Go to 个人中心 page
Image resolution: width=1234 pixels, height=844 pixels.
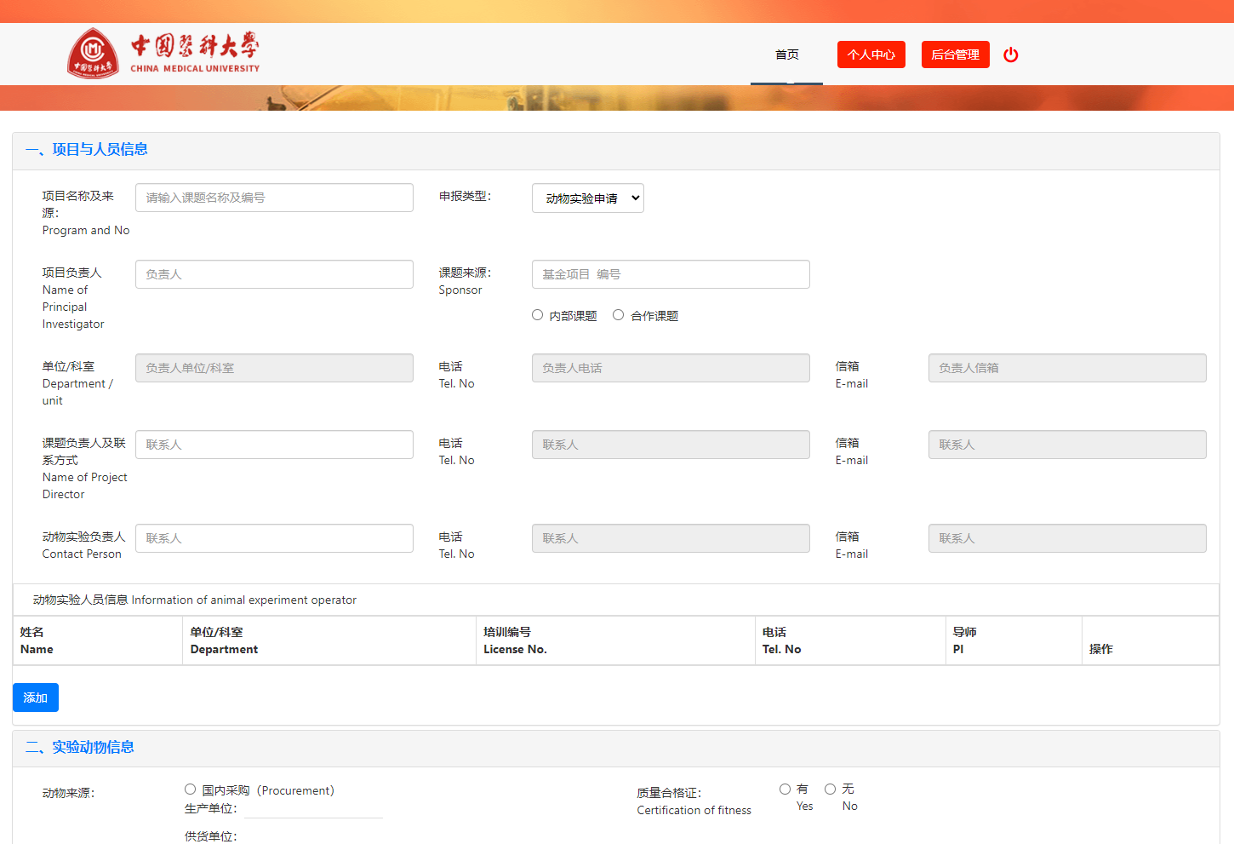(871, 55)
